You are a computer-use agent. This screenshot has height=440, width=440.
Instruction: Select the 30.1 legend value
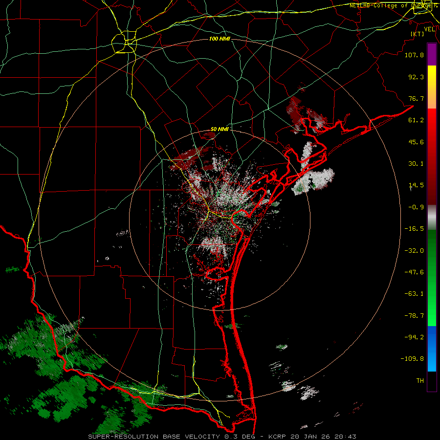tap(416, 164)
